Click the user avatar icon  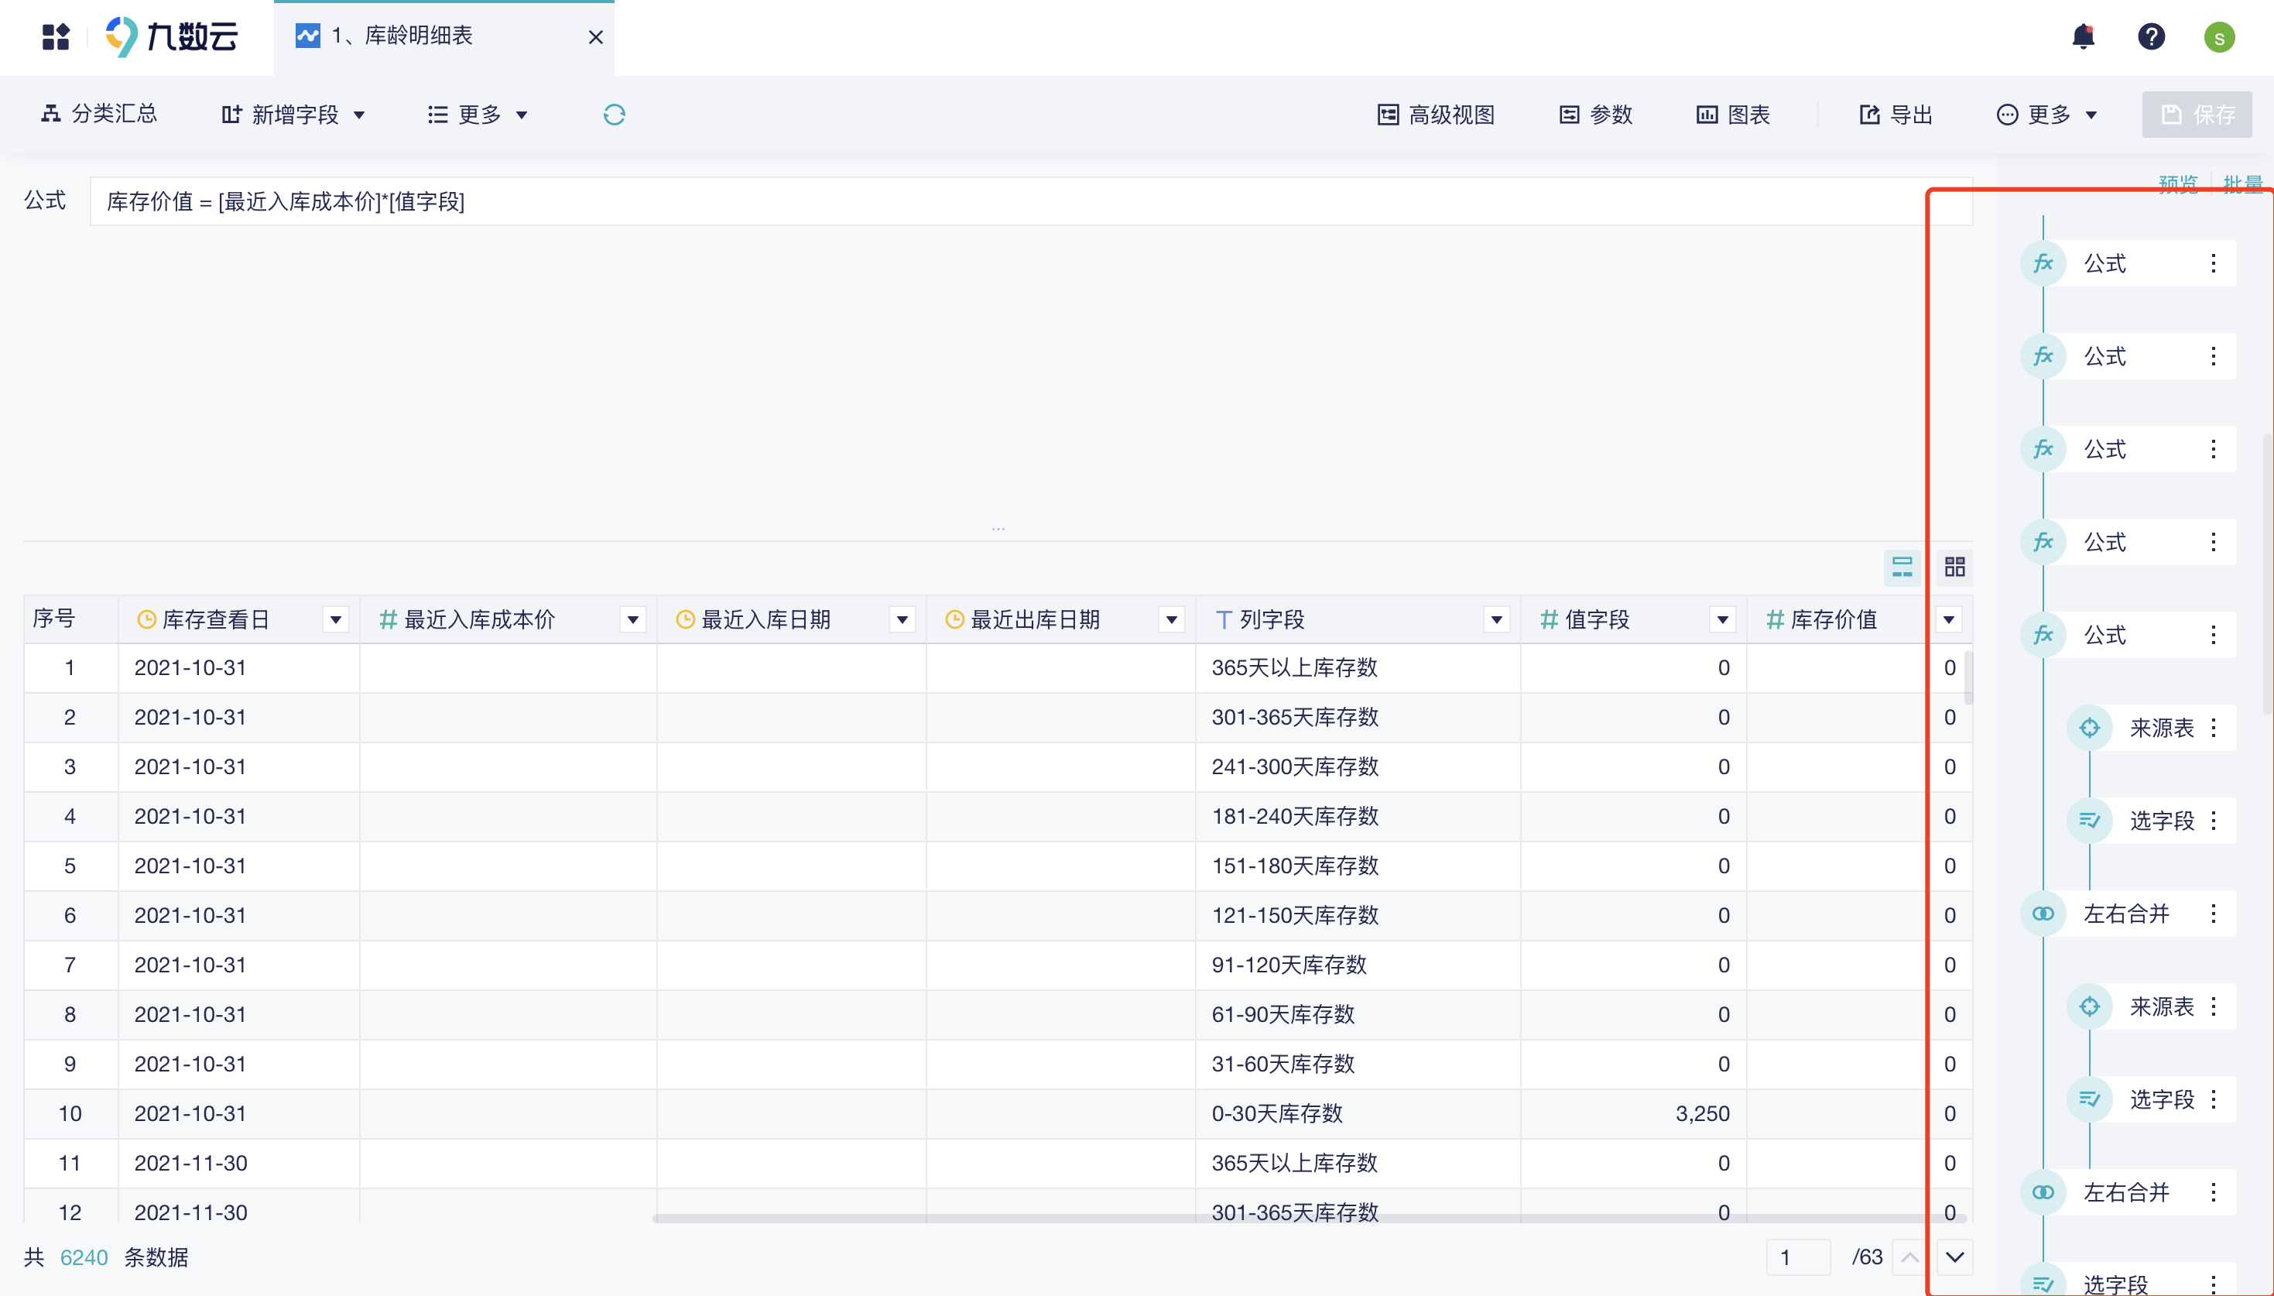(2219, 37)
